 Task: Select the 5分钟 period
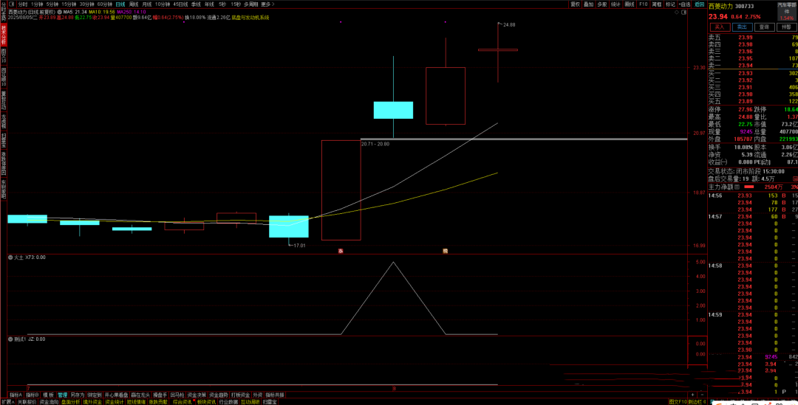[x=52, y=4]
